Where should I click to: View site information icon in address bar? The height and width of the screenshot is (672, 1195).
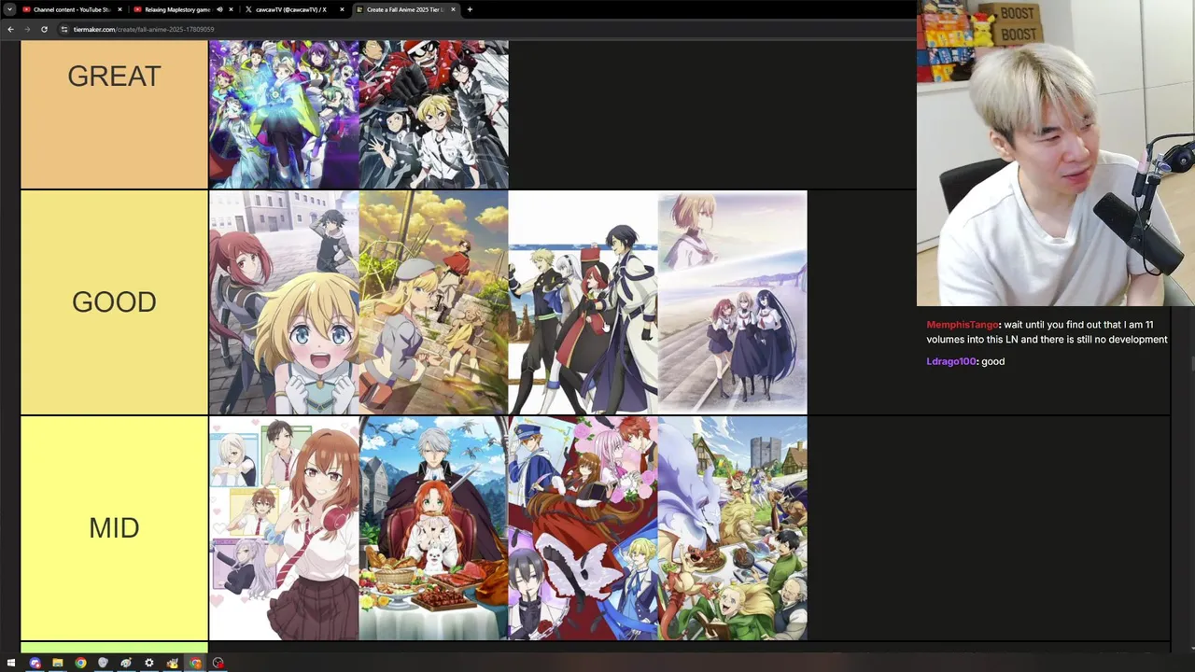[x=64, y=29]
